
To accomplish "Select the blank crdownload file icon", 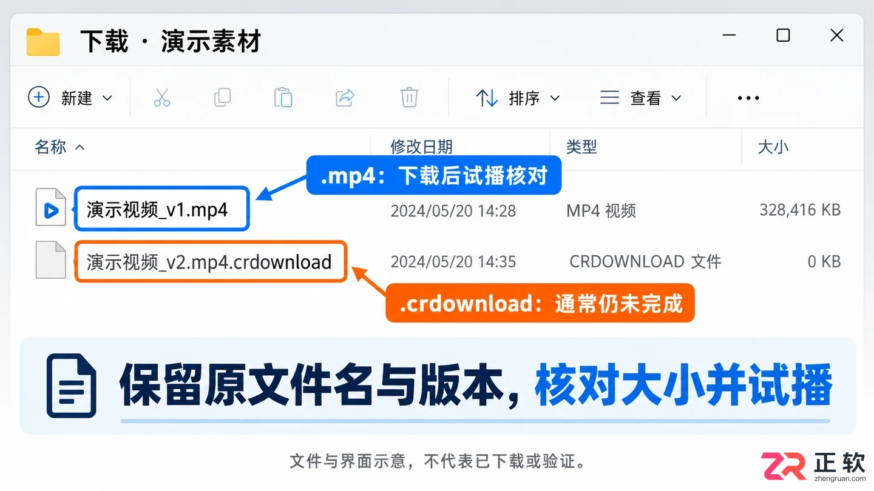I will (x=51, y=260).
